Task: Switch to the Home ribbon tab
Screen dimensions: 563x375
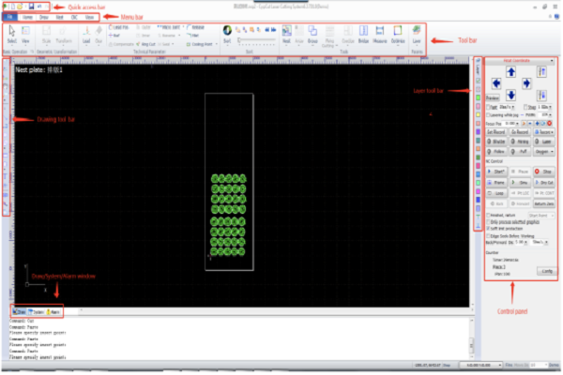Action: [x=27, y=17]
